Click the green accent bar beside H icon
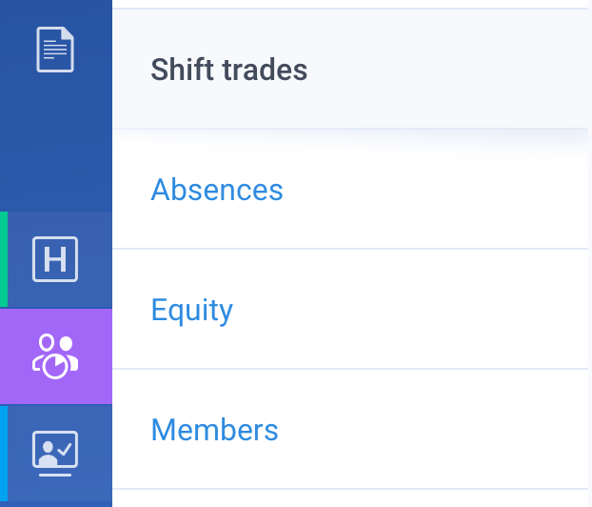592x507 pixels. (4, 259)
